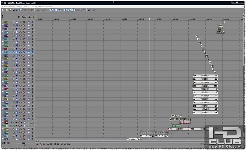Screen dimensions: 247x151
Task: Redo the action with the toolbar arrow
Action: click(45, 10)
